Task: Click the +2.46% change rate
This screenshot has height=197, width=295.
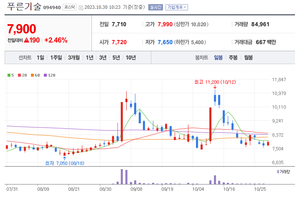Action: tap(56, 40)
